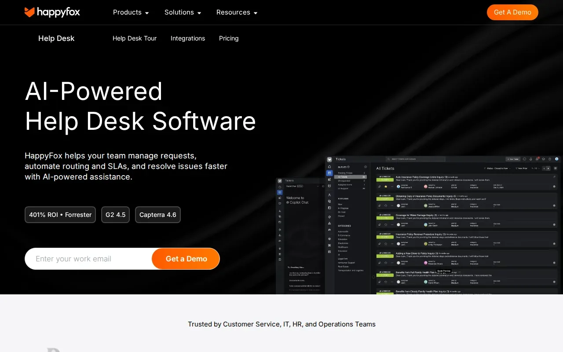Screen dimensions: 563x352
Task: Click the G2 4.5 rating badge
Action: [115, 215]
